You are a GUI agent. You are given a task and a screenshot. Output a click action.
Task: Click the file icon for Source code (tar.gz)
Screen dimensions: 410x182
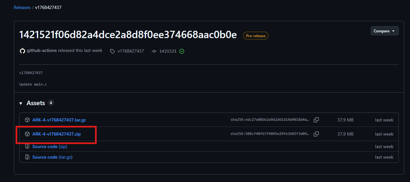pos(27,157)
